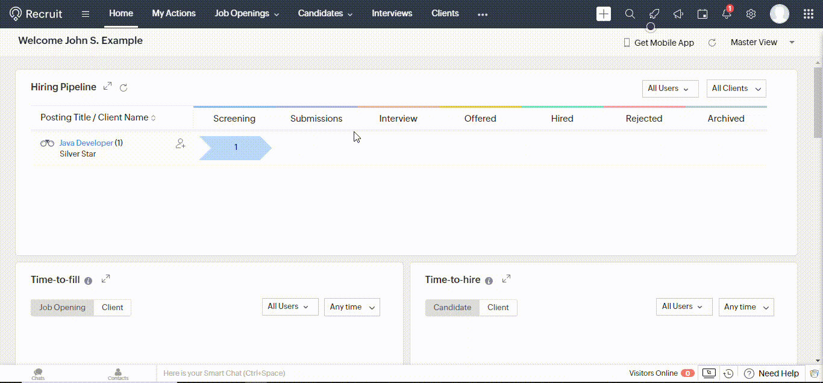
Task: Switch Time-to-fill to Client view
Action: [112, 307]
